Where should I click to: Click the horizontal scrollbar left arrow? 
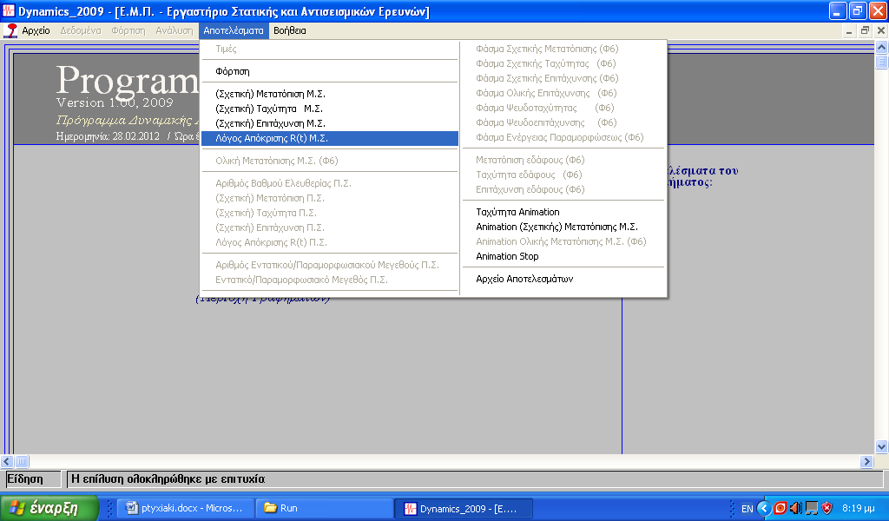(x=7, y=461)
